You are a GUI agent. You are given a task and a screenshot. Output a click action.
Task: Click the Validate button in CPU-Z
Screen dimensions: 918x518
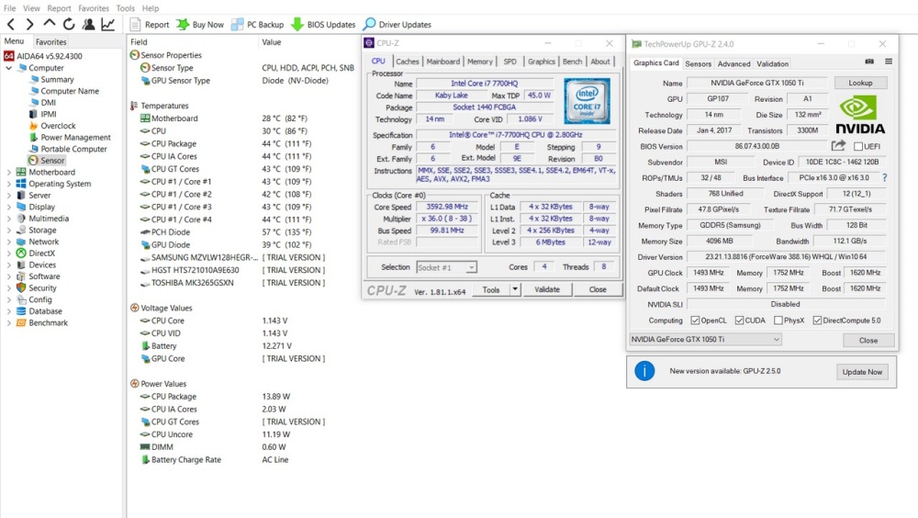[547, 289]
